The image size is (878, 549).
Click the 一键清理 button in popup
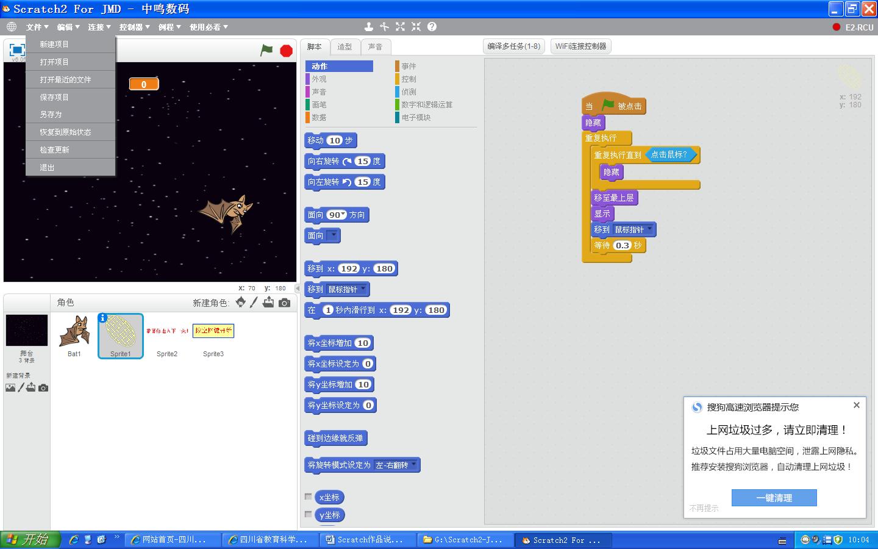(774, 498)
